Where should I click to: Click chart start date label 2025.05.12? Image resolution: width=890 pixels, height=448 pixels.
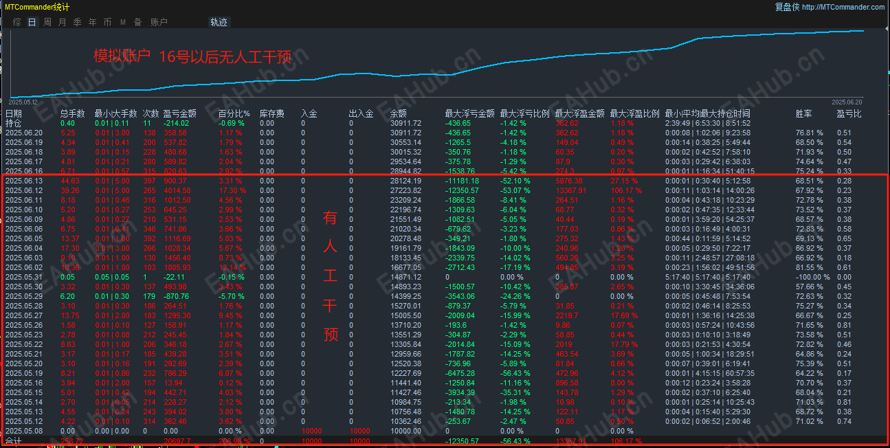pos(23,102)
